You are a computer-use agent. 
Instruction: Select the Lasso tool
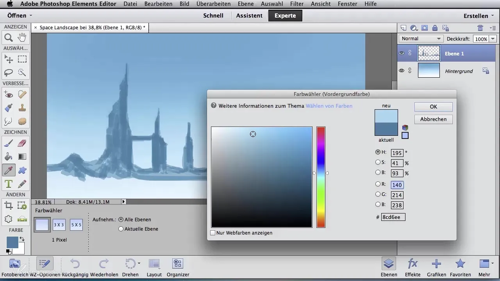[x=8, y=73]
